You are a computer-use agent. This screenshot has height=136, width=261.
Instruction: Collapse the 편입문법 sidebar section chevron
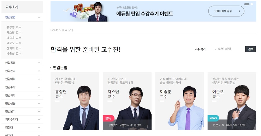39,17
